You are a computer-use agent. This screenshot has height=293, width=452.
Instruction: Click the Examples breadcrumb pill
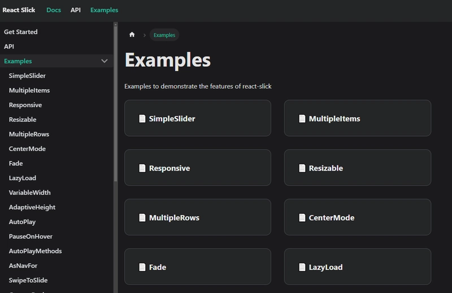(164, 35)
